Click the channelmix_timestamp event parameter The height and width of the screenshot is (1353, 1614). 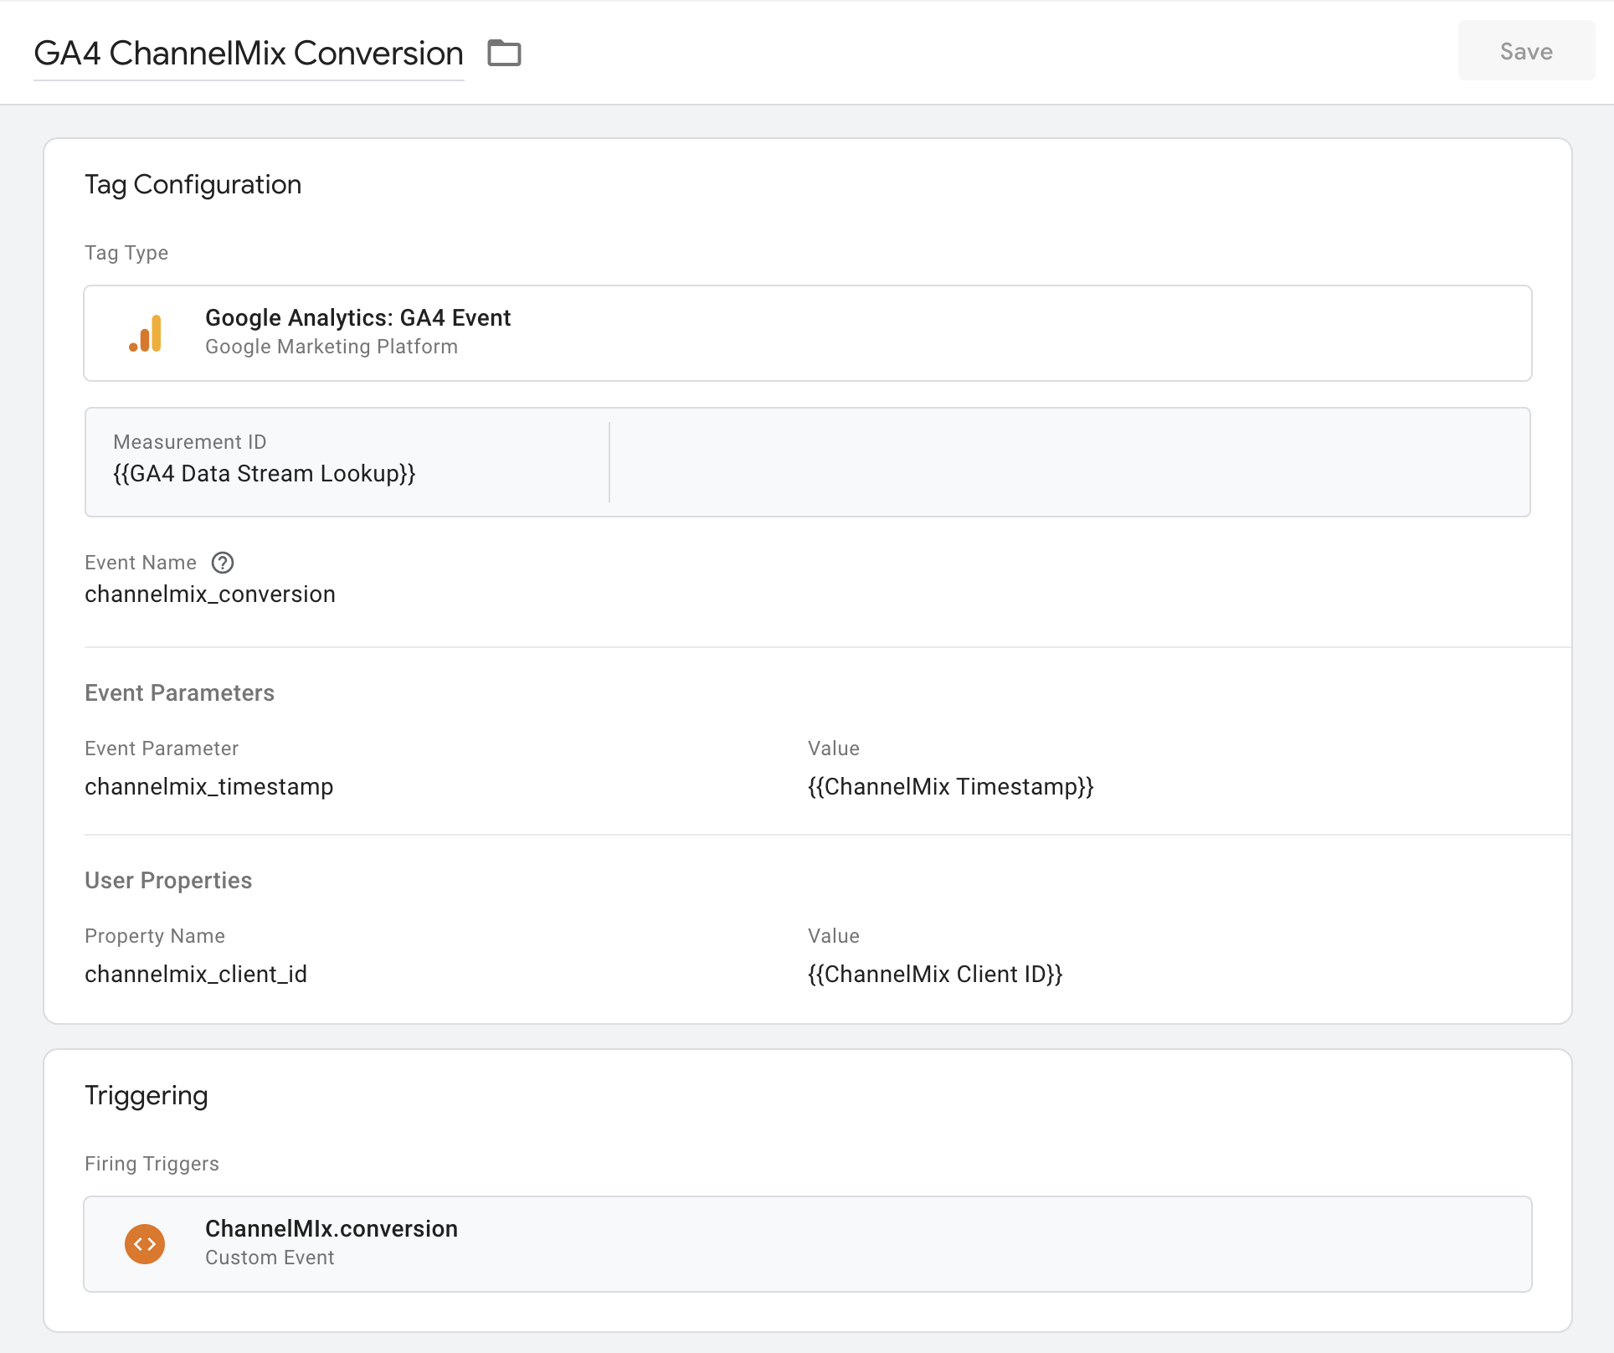coord(209,787)
